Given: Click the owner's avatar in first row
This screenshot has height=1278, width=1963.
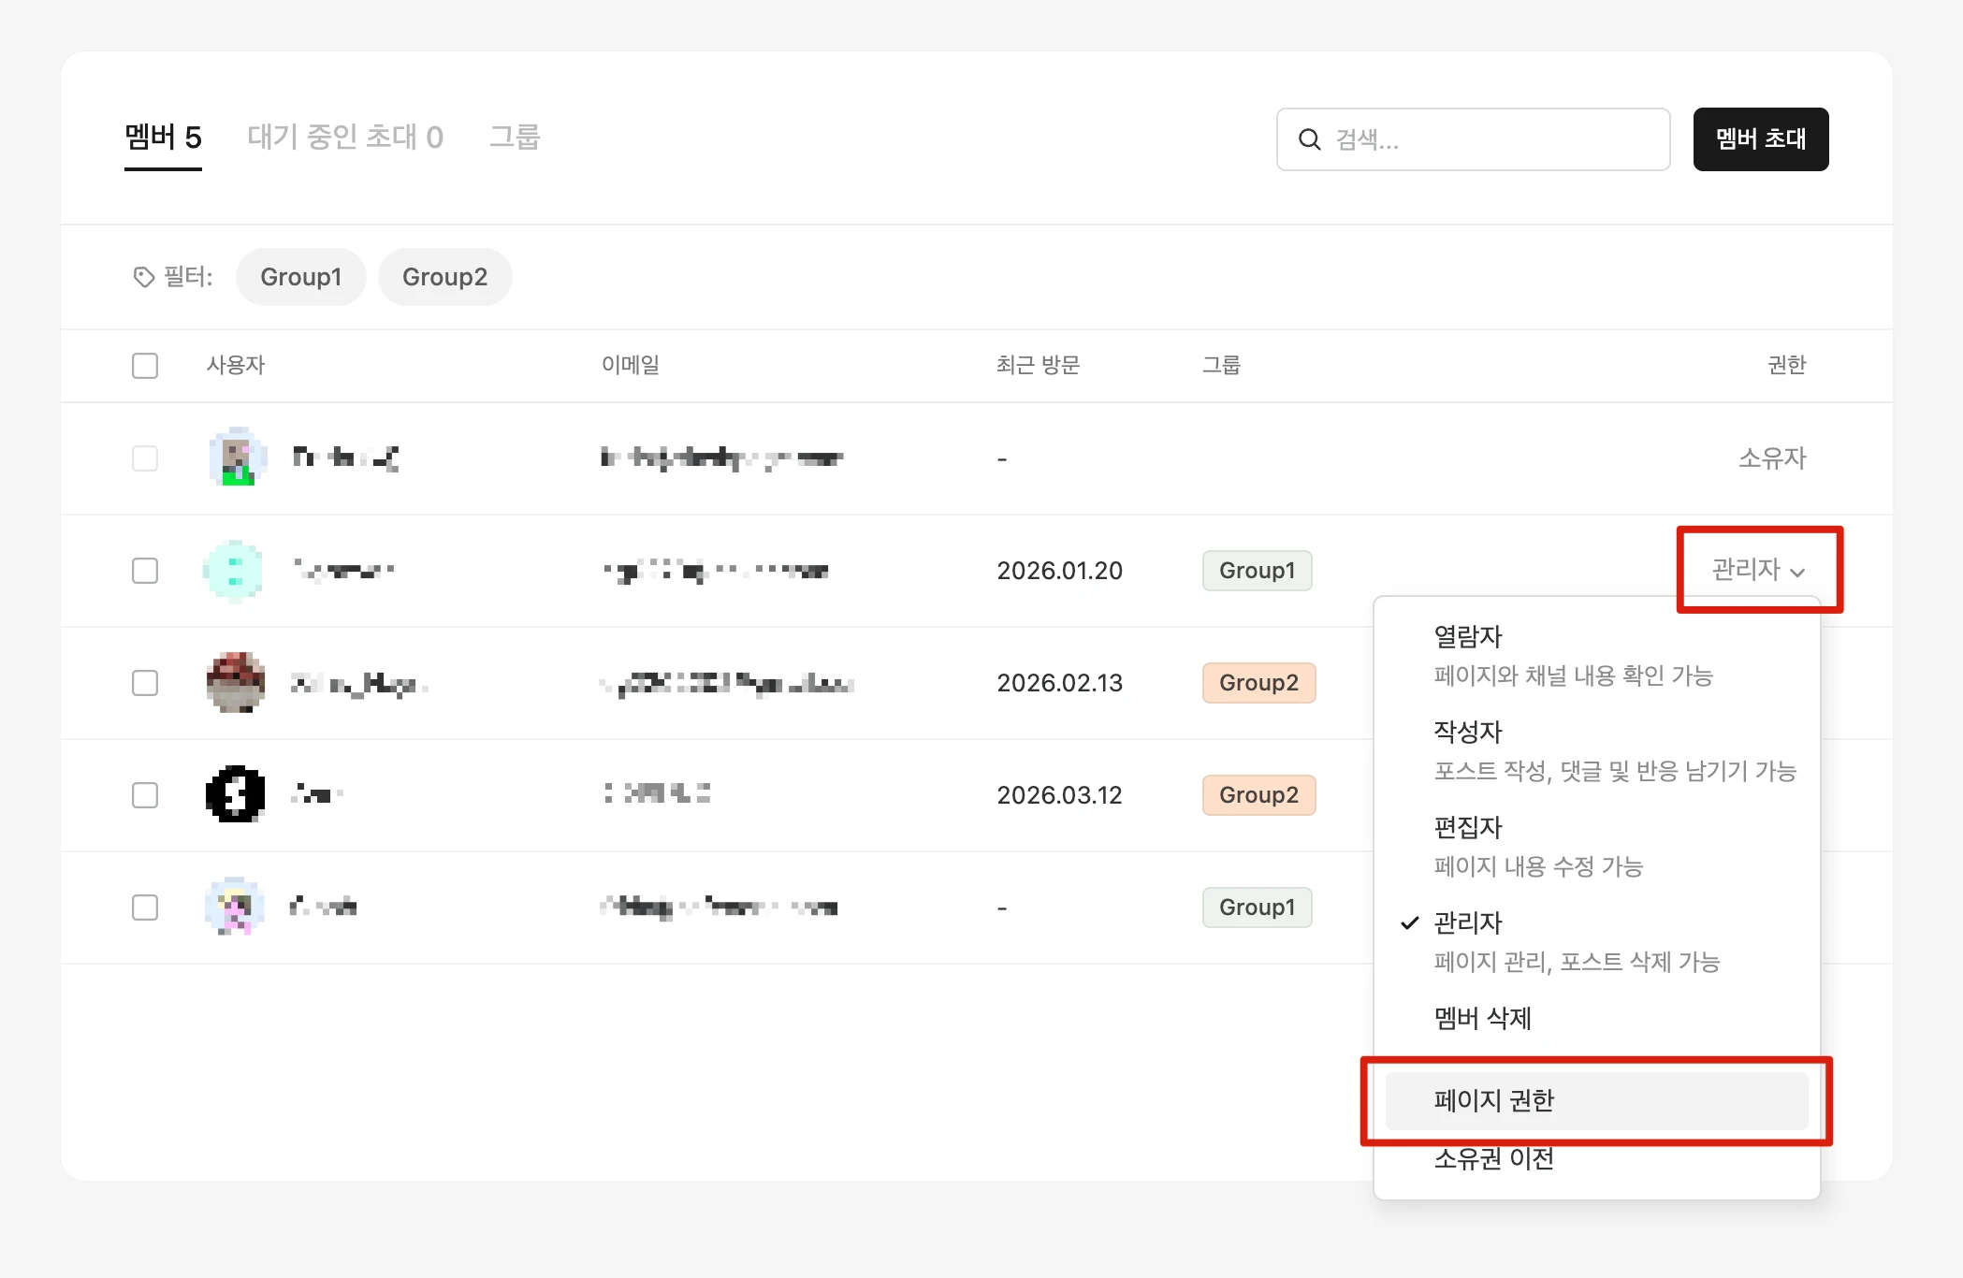Looking at the screenshot, I should coord(237,457).
